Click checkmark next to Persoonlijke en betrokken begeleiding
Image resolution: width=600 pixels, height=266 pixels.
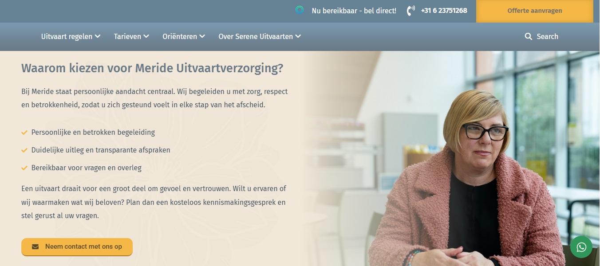24,132
